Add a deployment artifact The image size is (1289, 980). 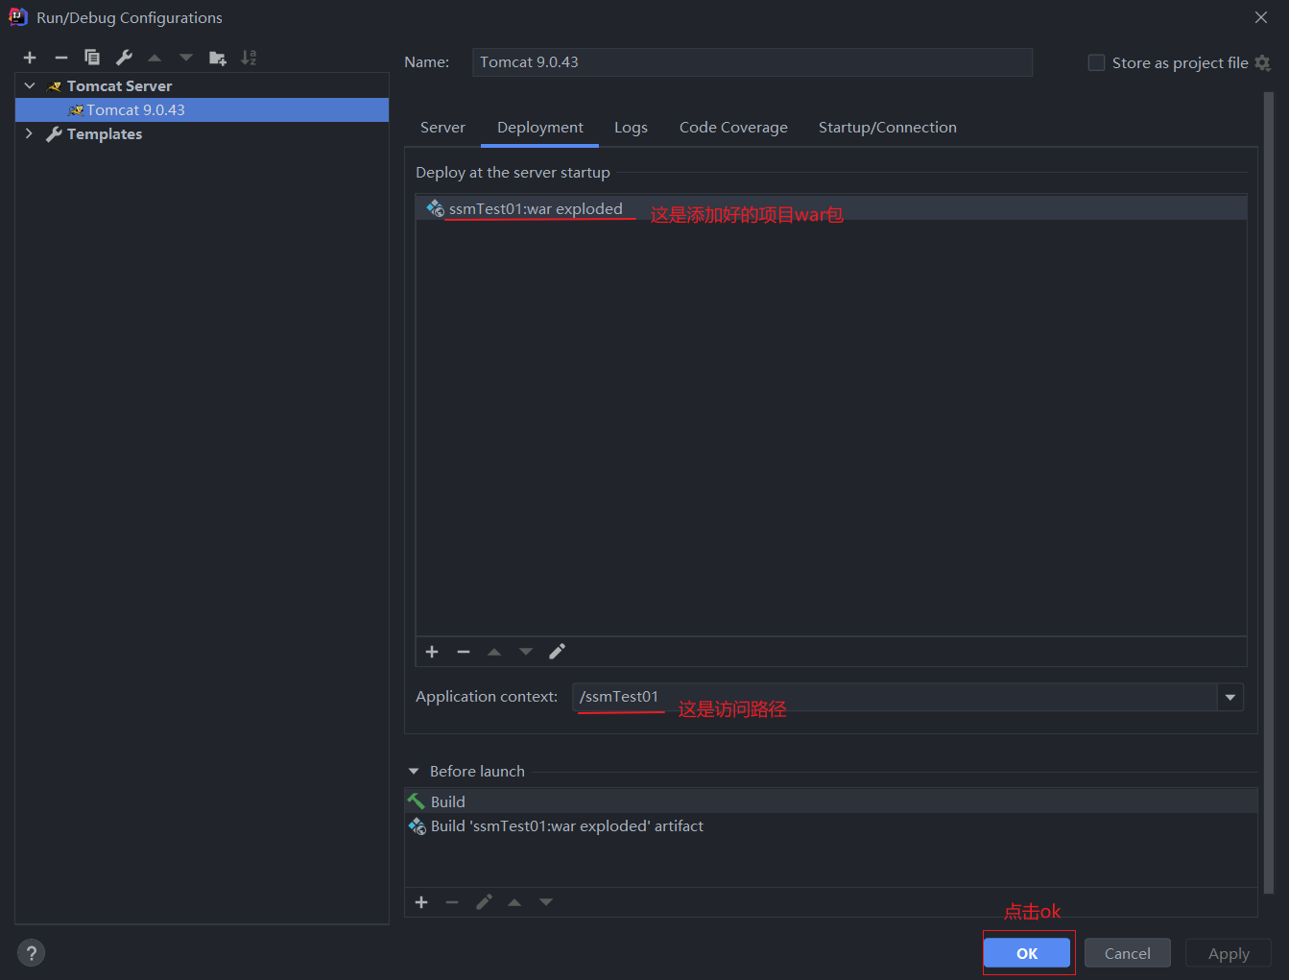[432, 652]
